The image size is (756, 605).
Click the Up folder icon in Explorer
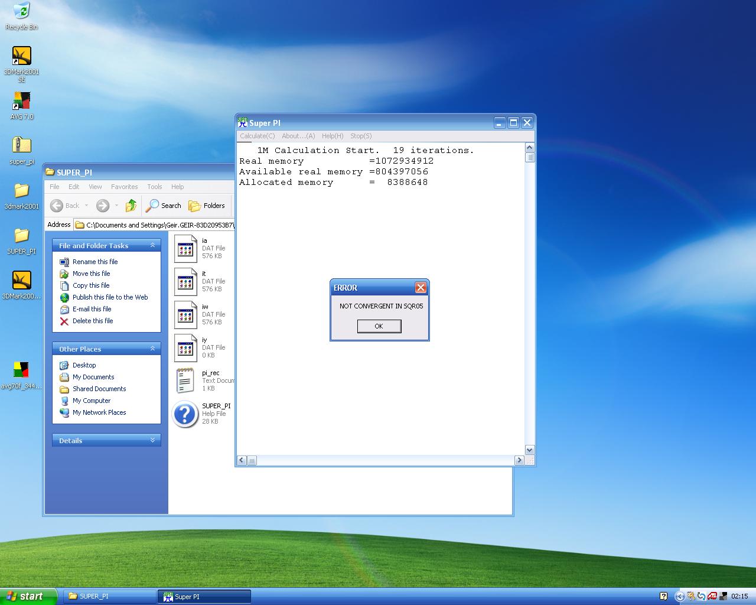click(x=131, y=206)
